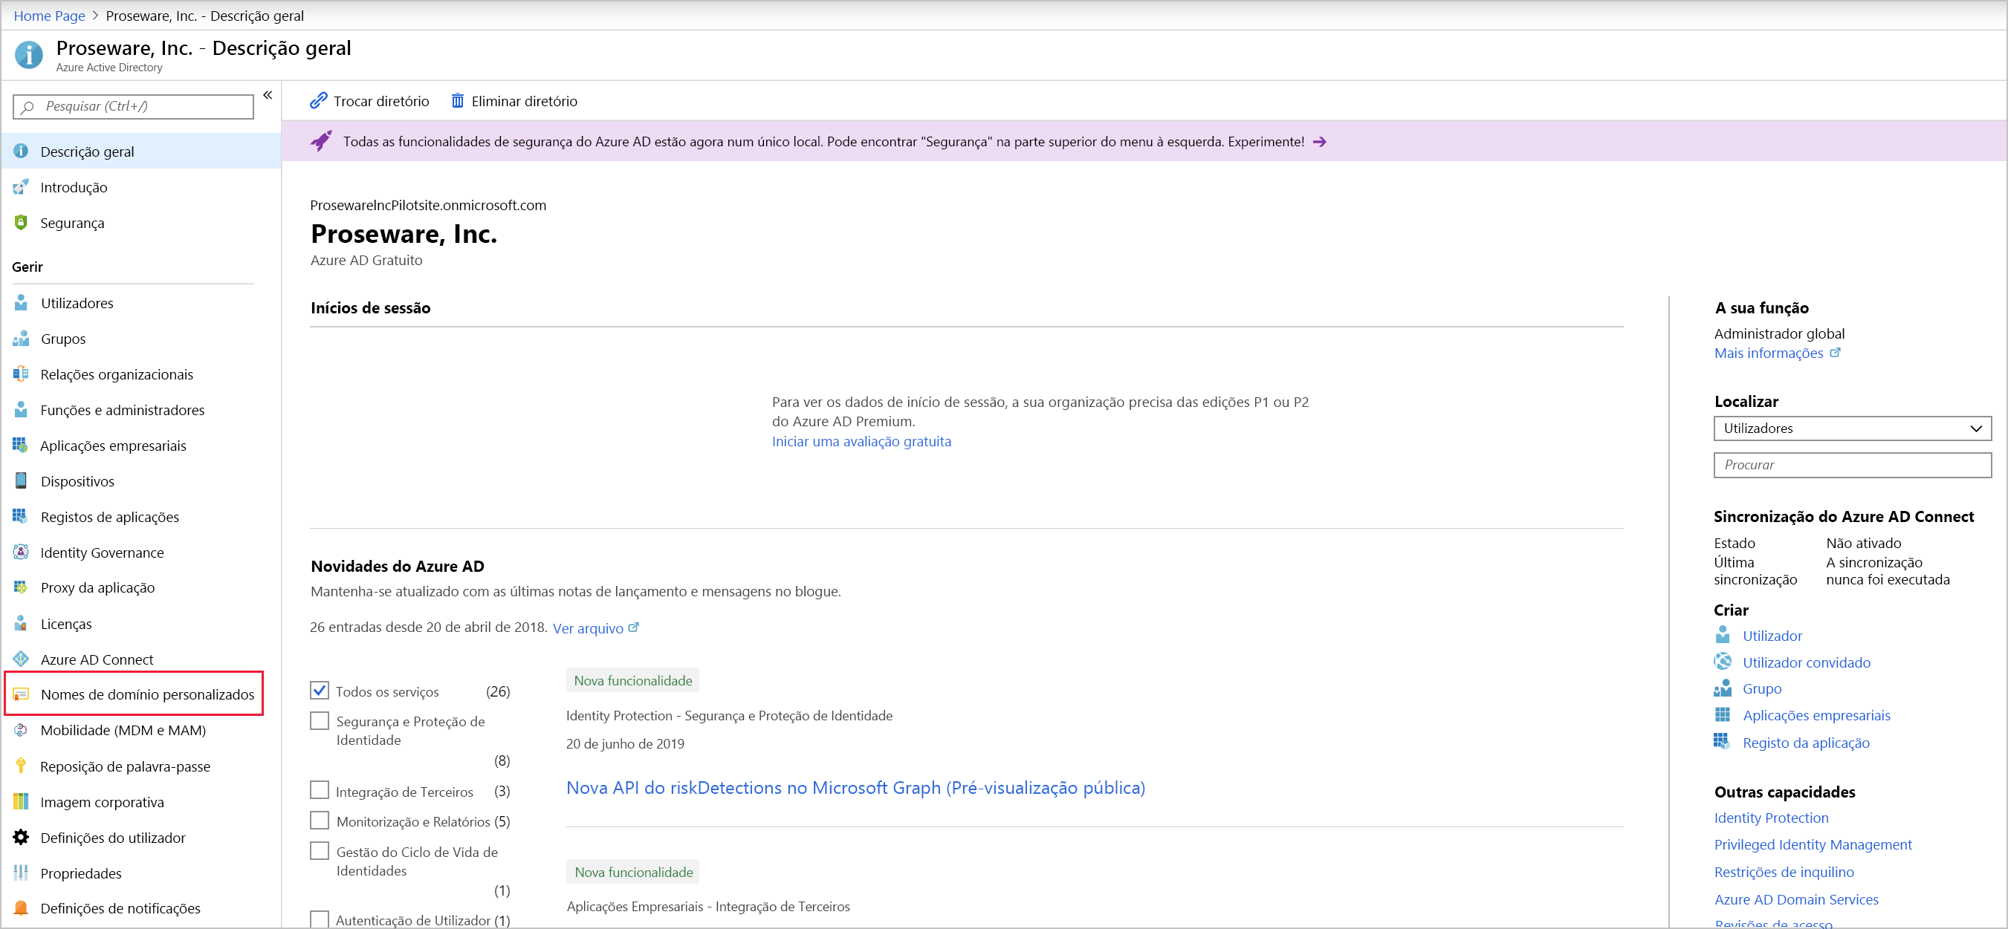
Task: Click the Trocar diretório link icon
Action: coord(318,100)
